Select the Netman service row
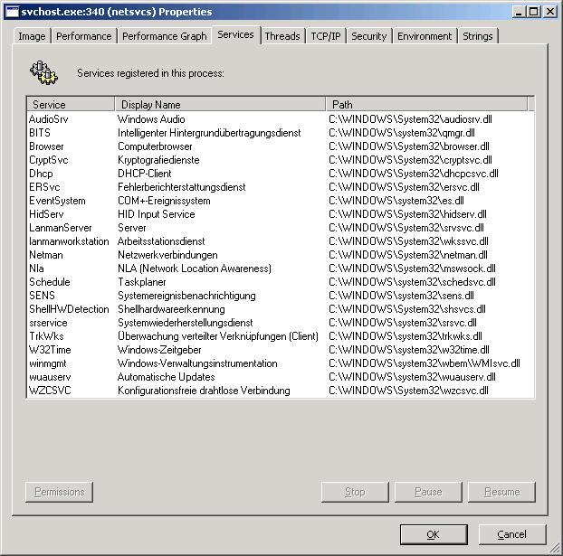 coord(280,255)
